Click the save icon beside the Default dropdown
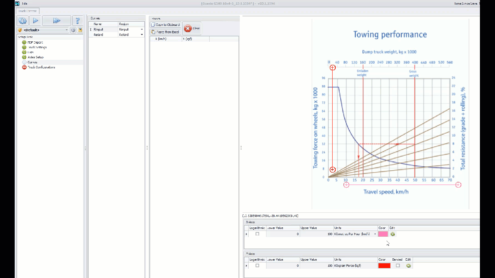The image size is (495, 278). (x=80, y=30)
